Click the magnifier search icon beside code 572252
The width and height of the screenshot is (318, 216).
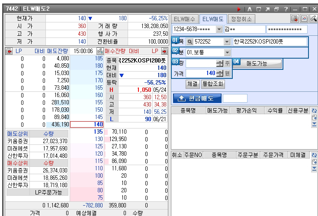point(190,42)
